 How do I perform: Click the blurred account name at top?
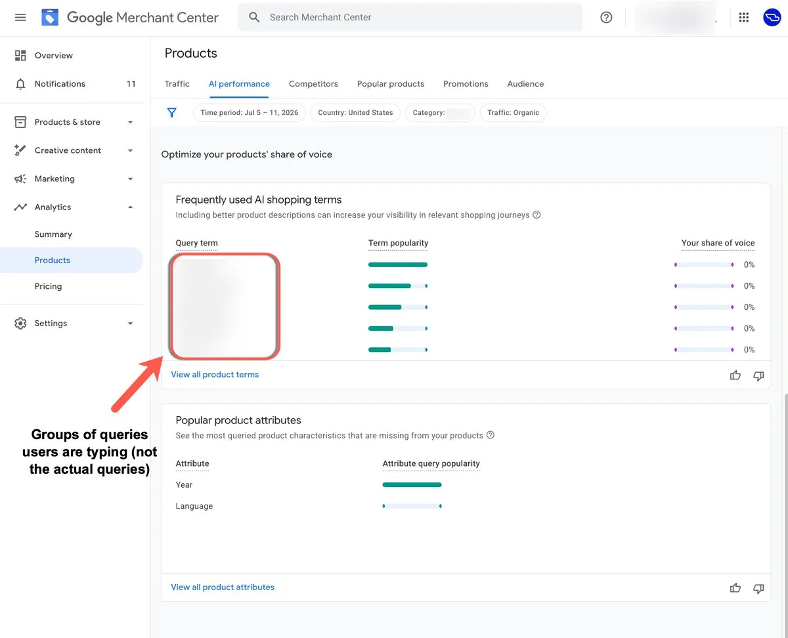click(x=674, y=18)
